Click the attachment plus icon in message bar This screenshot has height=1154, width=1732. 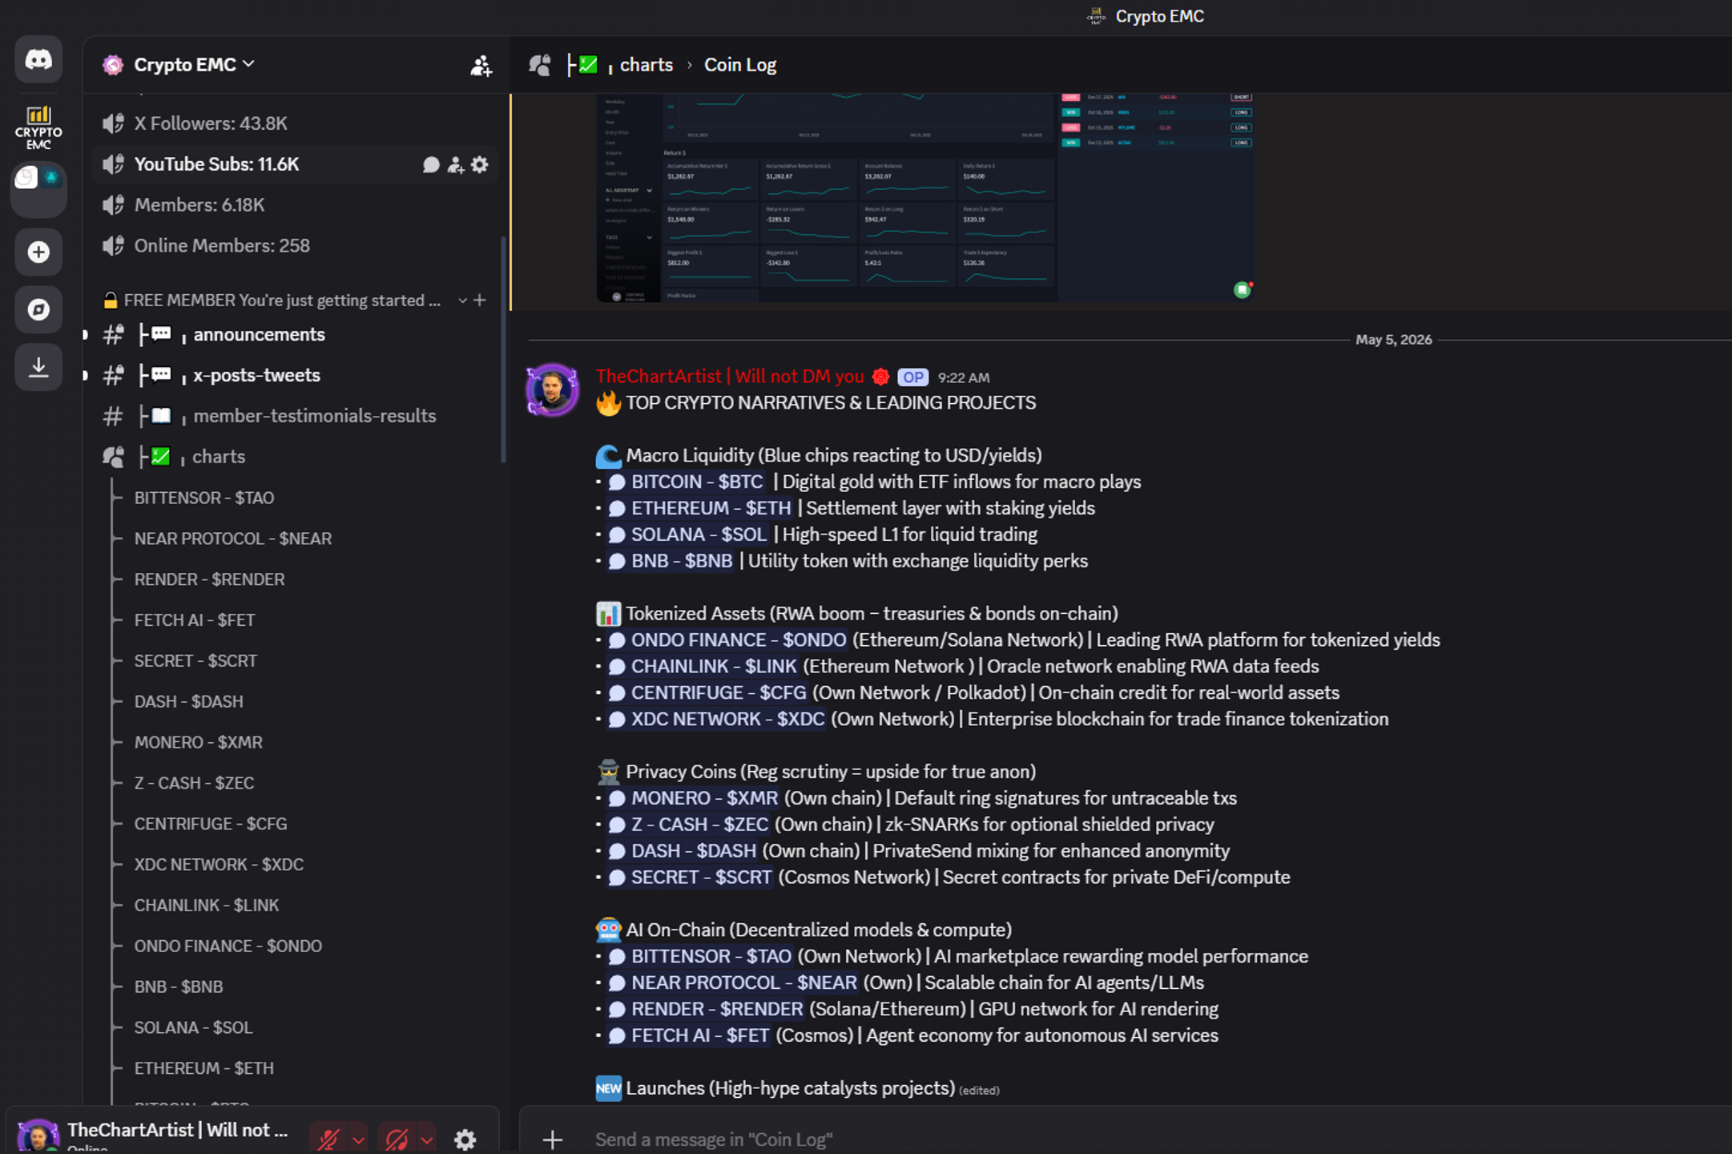click(552, 1140)
